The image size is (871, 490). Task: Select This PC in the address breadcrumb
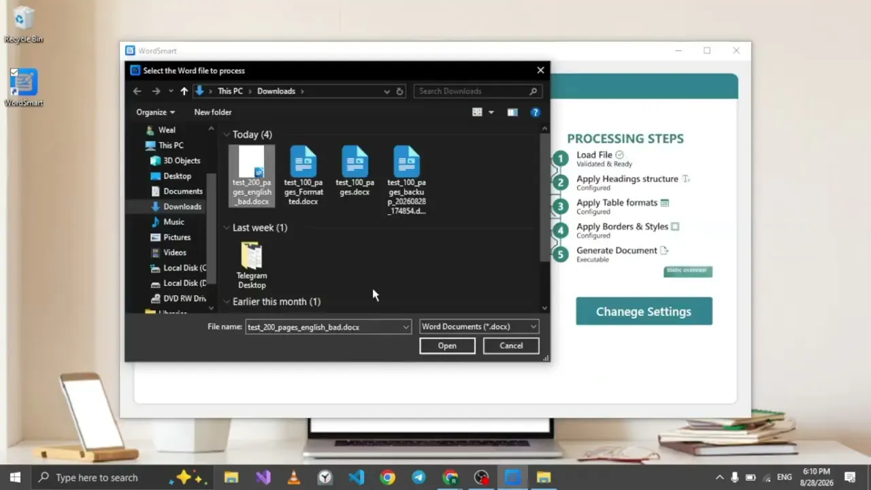[230, 91]
